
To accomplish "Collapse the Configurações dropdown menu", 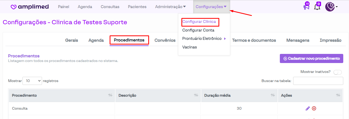I will coord(211,7).
